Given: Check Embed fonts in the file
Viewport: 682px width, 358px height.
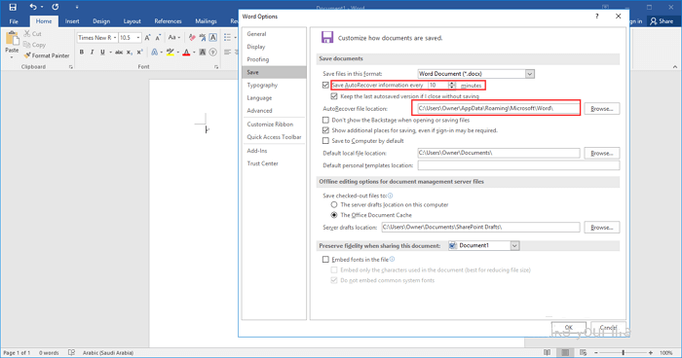Looking at the screenshot, I should (x=325, y=260).
